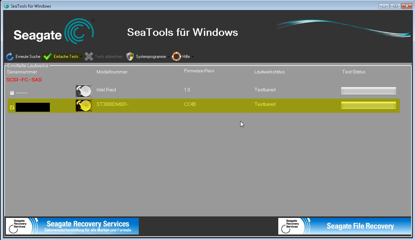This screenshot has height=240, width=415.
Task: Close the SeaTools für Windows window
Action: pyautogui.click(x=407, y=6)
